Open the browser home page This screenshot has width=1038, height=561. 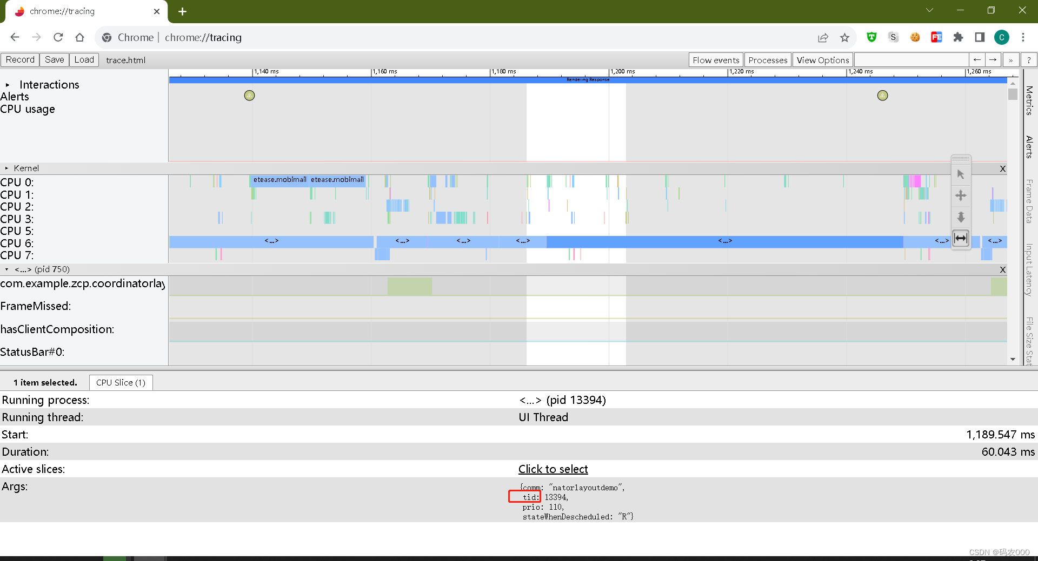(x=80, y=37)
